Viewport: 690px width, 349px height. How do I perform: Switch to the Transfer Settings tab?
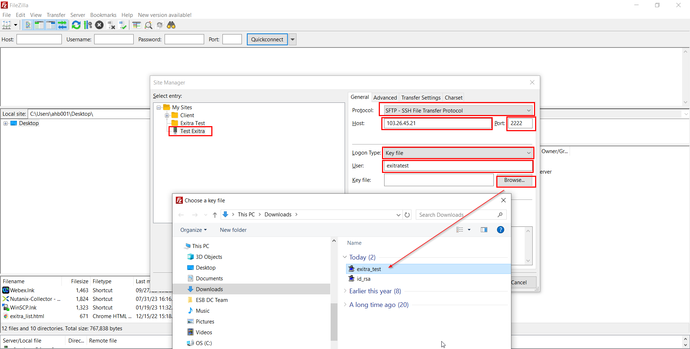[x=421, y=98]
